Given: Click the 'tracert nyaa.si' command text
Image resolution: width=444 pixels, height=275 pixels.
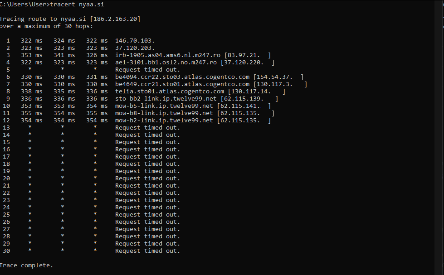Looking at the screenshot, I should pos(77,5).
